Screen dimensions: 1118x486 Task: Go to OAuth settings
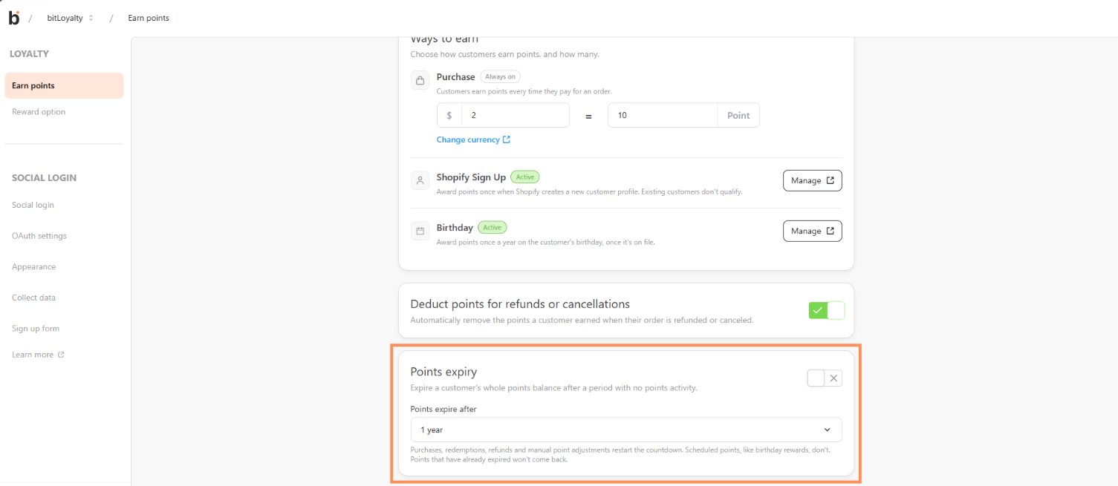tap(39, 236)
